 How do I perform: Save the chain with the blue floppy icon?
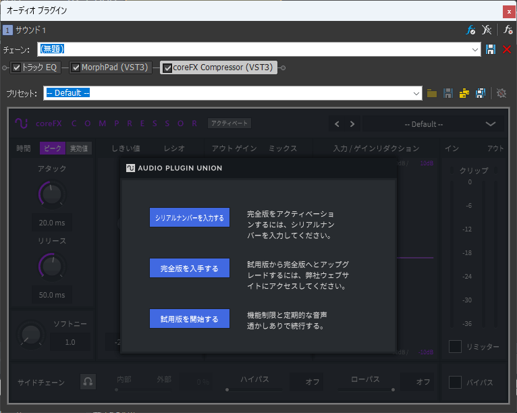(x=491, y=49)
